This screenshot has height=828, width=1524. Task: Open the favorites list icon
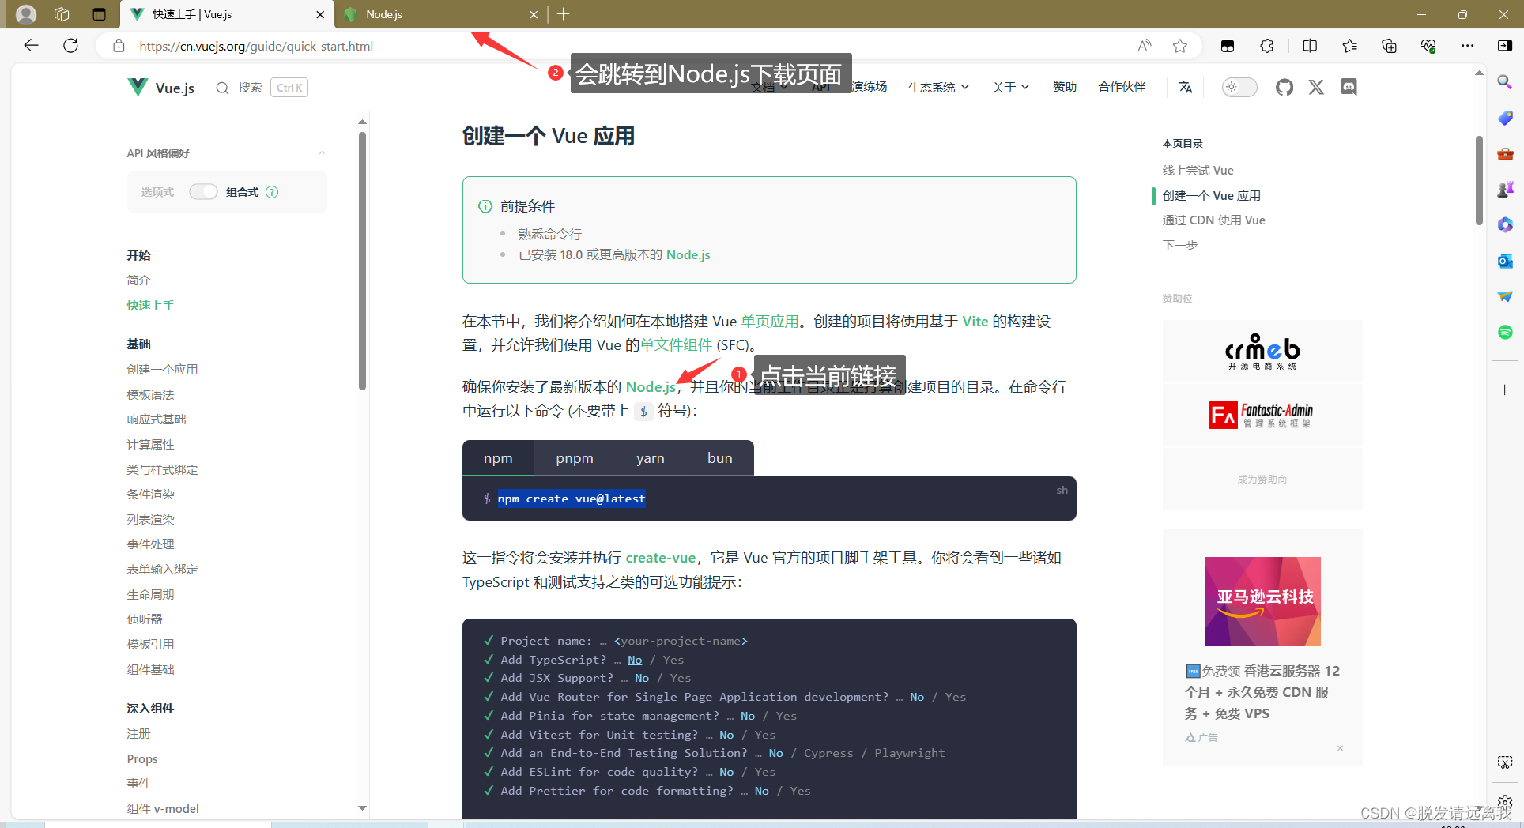tap(1349, 46)
